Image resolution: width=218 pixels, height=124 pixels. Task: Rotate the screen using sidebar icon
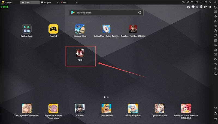click(x=215, y=74)
